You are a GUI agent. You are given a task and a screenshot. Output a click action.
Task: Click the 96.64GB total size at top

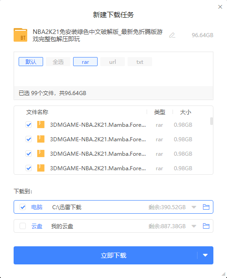click(202, 35)
